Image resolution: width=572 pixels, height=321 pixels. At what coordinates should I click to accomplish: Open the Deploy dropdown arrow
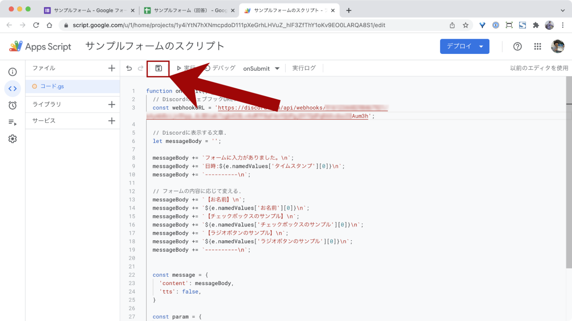482,46
